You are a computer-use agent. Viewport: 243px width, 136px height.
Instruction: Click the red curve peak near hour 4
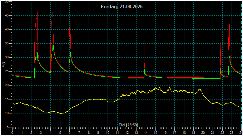(x=53, y=12)
